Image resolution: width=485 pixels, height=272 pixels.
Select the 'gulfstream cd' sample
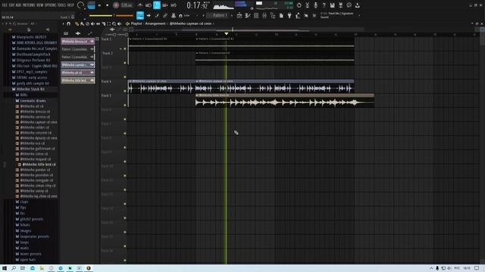click(36, 149)
